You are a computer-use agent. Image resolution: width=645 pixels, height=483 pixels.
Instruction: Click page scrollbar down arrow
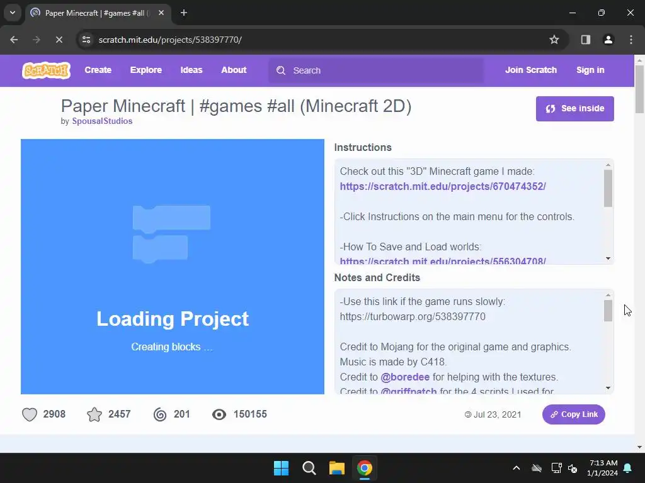click(x=639, y=447)
